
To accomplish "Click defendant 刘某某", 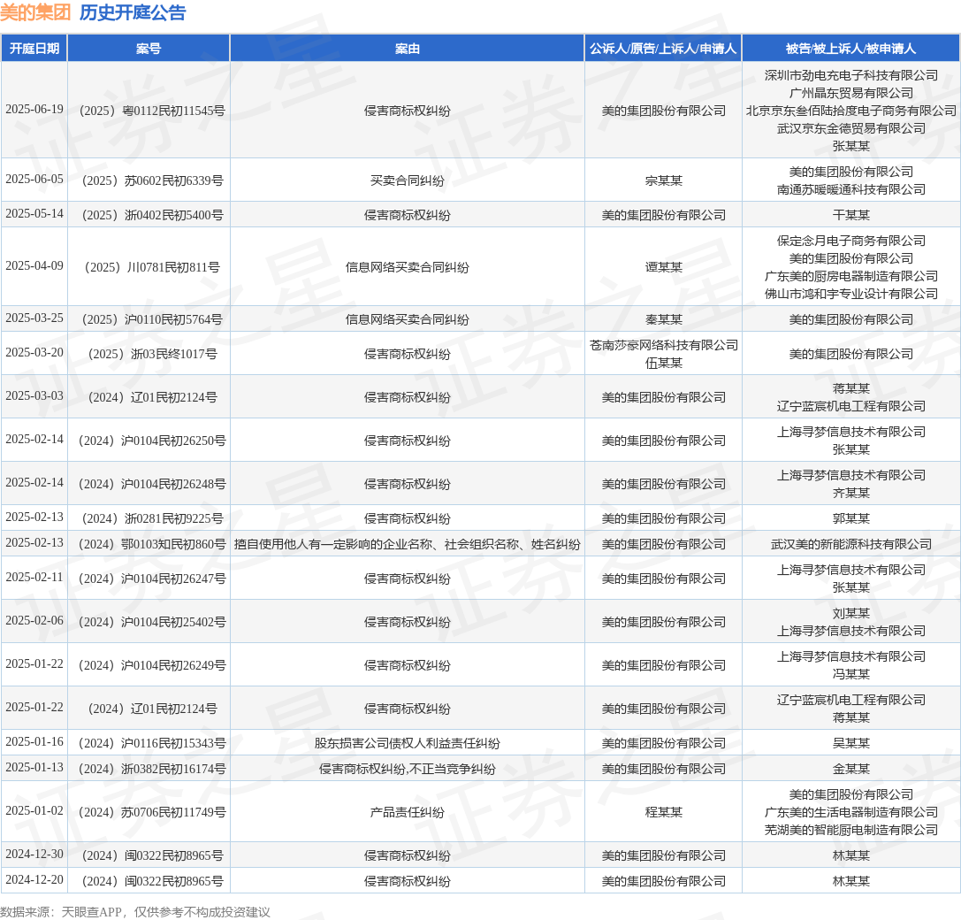I will click(850, 613).
